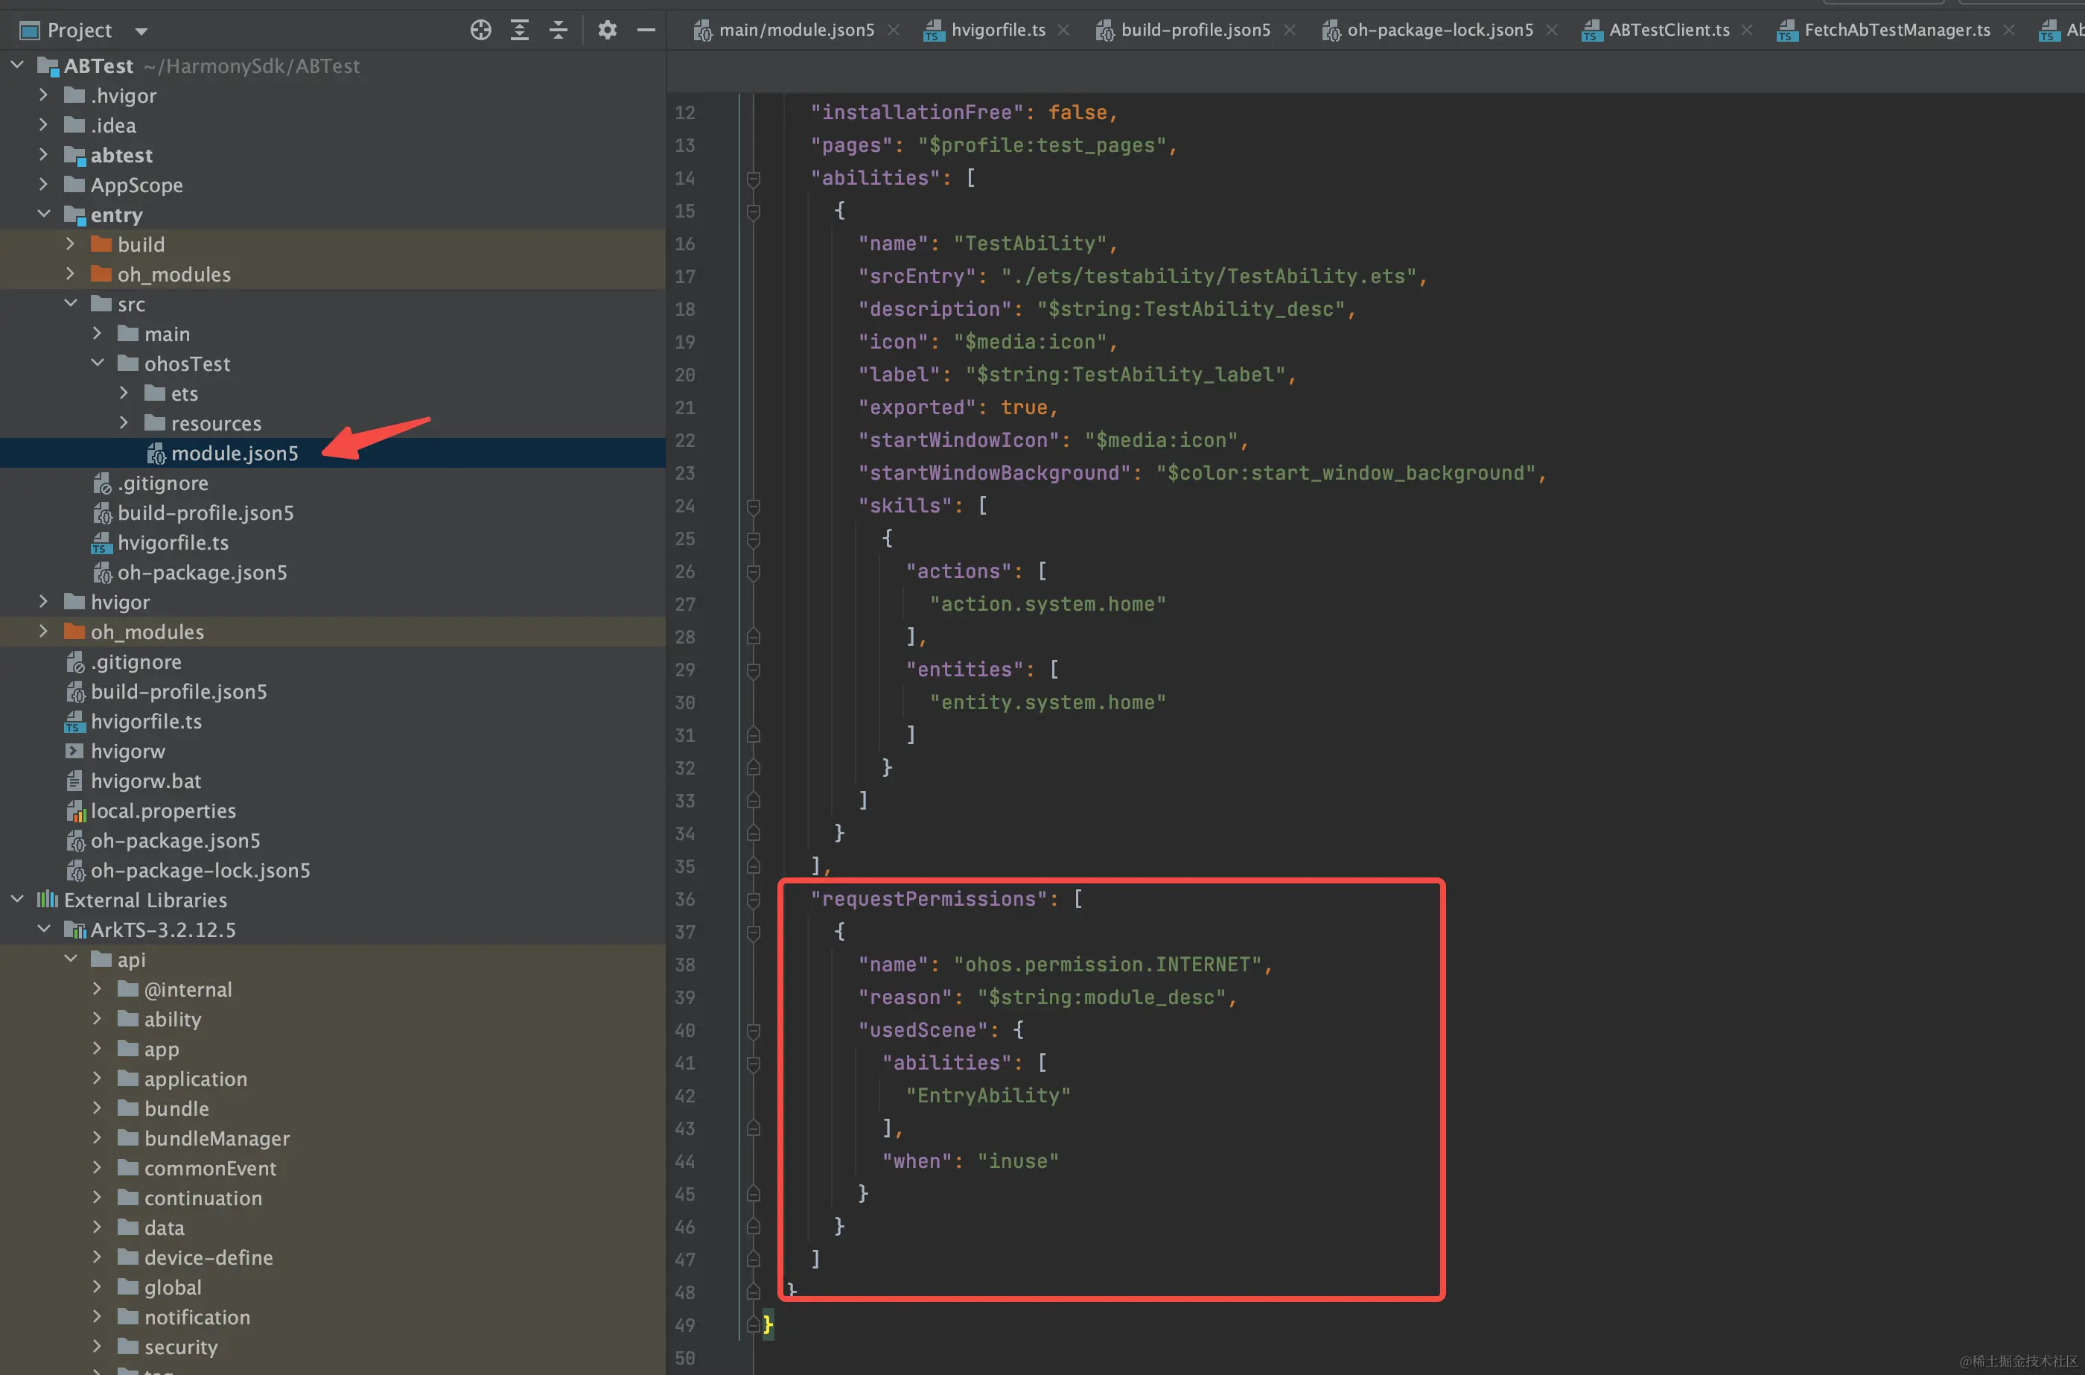Expand the entry build folder
The image size is (2085, 1375).
tap(71, 244)
